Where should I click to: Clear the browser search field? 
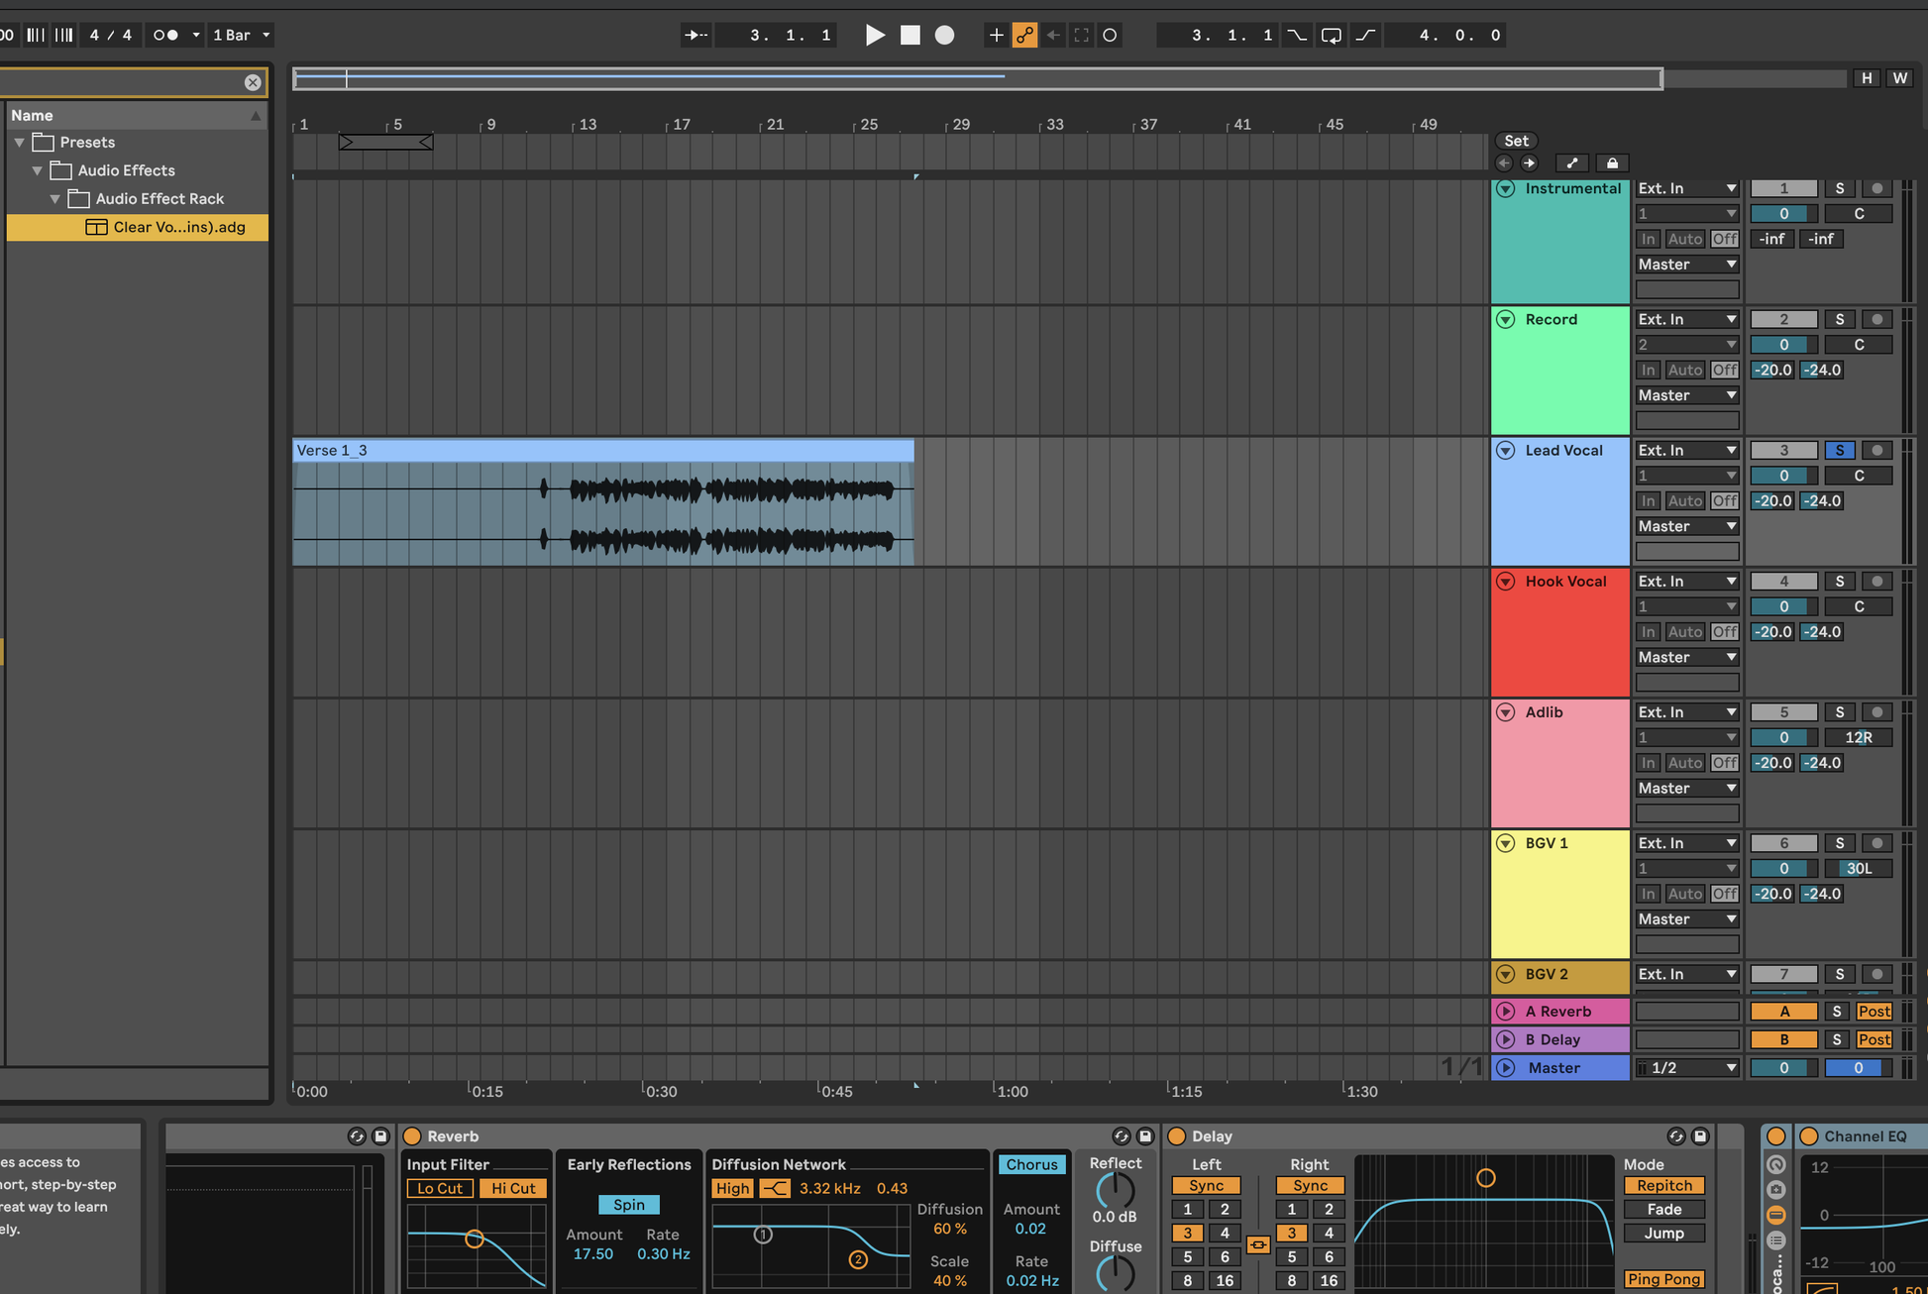pyautogui.click(x=253, y=82)
